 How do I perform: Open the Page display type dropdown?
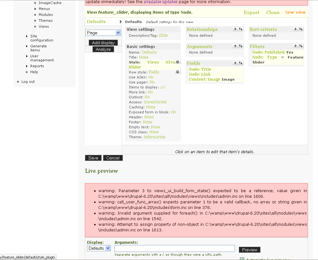pyautogui.click(x=103, y=32)
